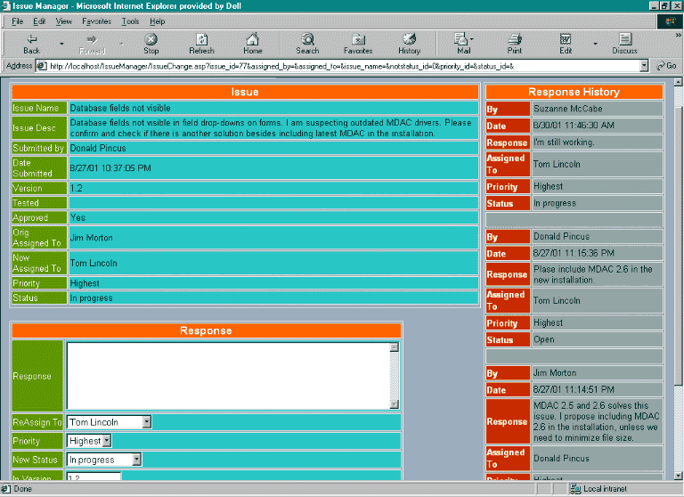Open the Tools menu
Screen dimensions: 684x497
(x=130, y=20)
